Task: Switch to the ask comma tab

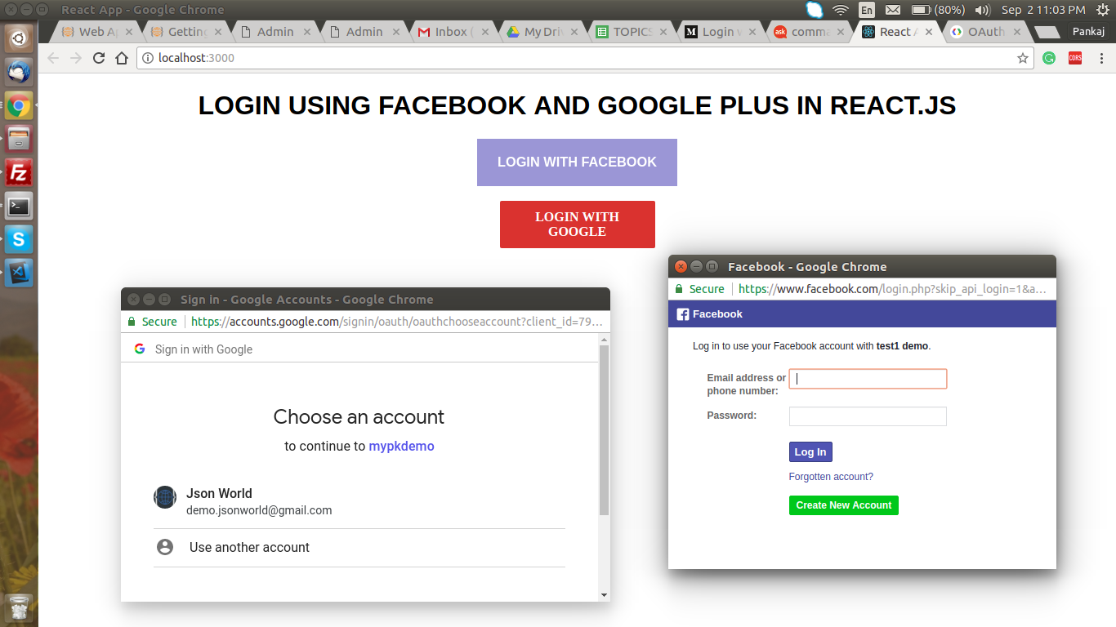Action: (x=810, y=32)
